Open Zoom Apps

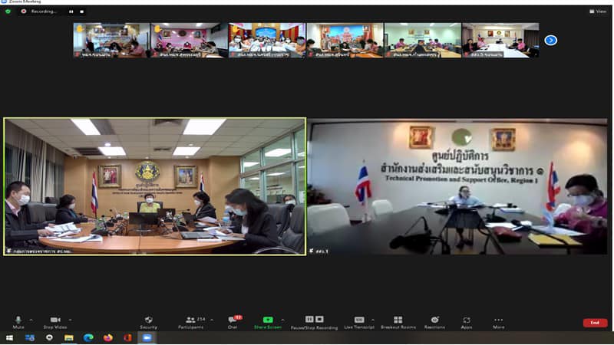tap(467, 322)
